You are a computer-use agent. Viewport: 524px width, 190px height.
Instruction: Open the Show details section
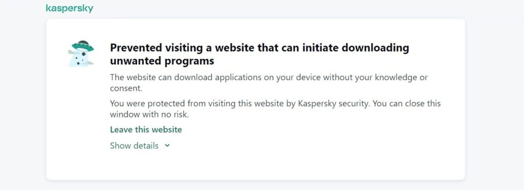click(140, 146)
